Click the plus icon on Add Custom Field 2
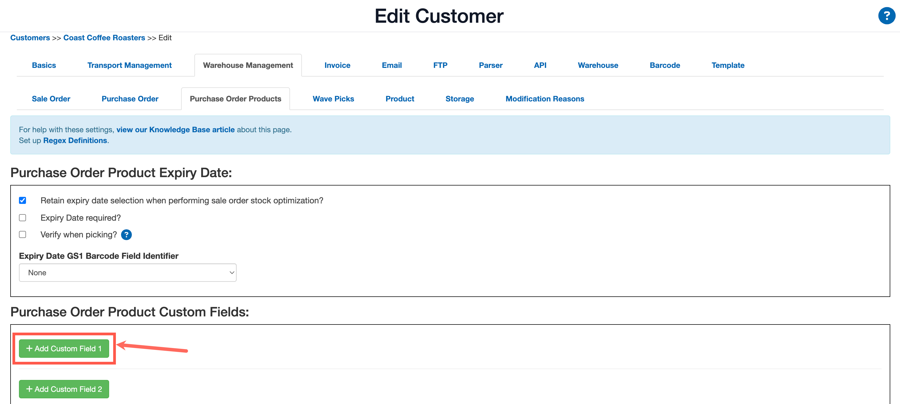 (x=29, y=389)
